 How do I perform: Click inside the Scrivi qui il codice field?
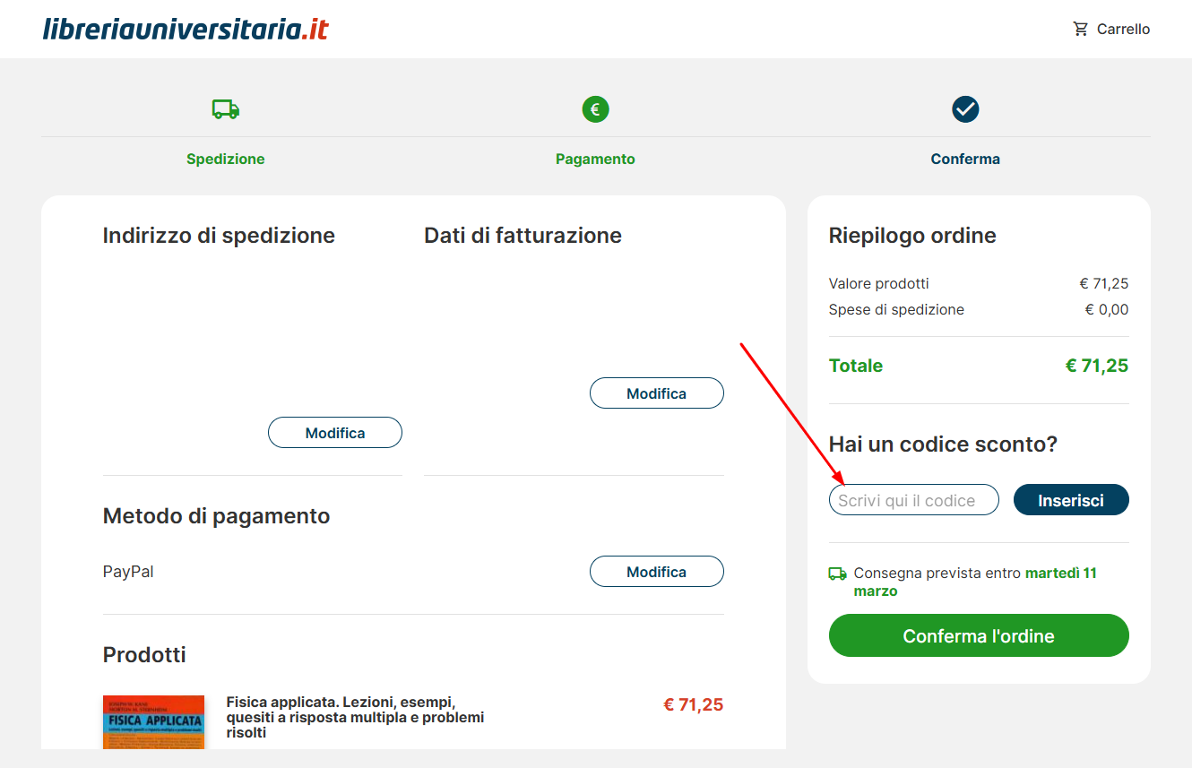(913, 499)
